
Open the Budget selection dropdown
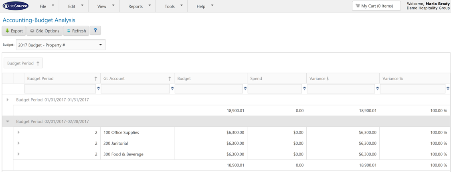pyautogui.click(x=61, y=45)
